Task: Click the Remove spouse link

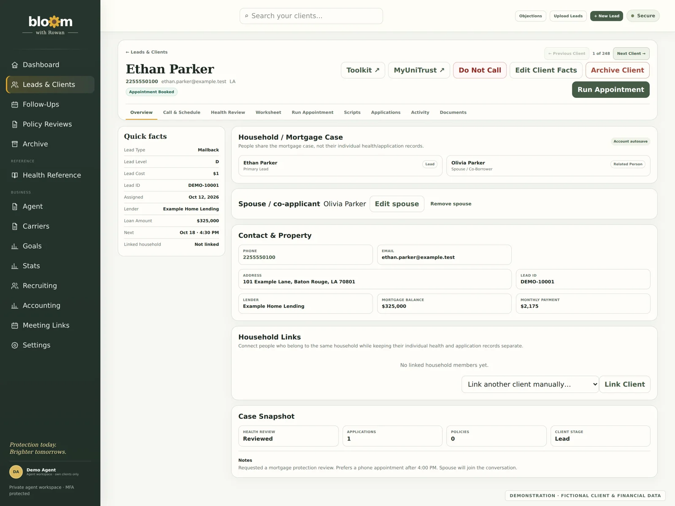Action: click(451, 204)
